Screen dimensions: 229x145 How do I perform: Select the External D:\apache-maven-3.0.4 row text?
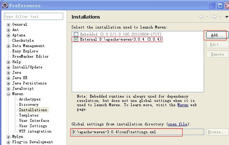(121, 39)
